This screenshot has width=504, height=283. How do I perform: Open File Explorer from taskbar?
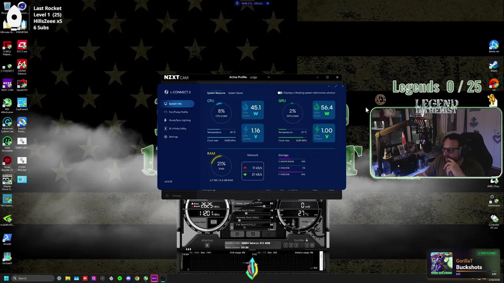tap(68, 278)
